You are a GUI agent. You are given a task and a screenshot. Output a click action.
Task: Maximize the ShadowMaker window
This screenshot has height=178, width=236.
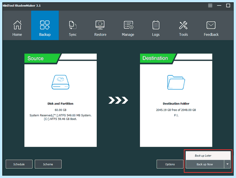(228, 6)
